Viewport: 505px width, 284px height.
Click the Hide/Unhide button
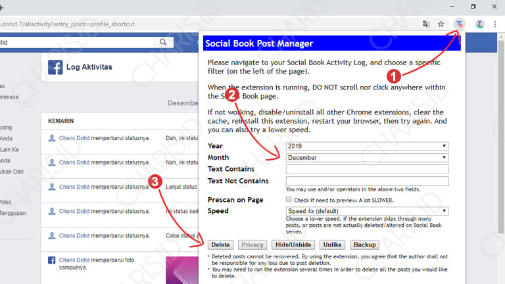[x=293, y=245]
